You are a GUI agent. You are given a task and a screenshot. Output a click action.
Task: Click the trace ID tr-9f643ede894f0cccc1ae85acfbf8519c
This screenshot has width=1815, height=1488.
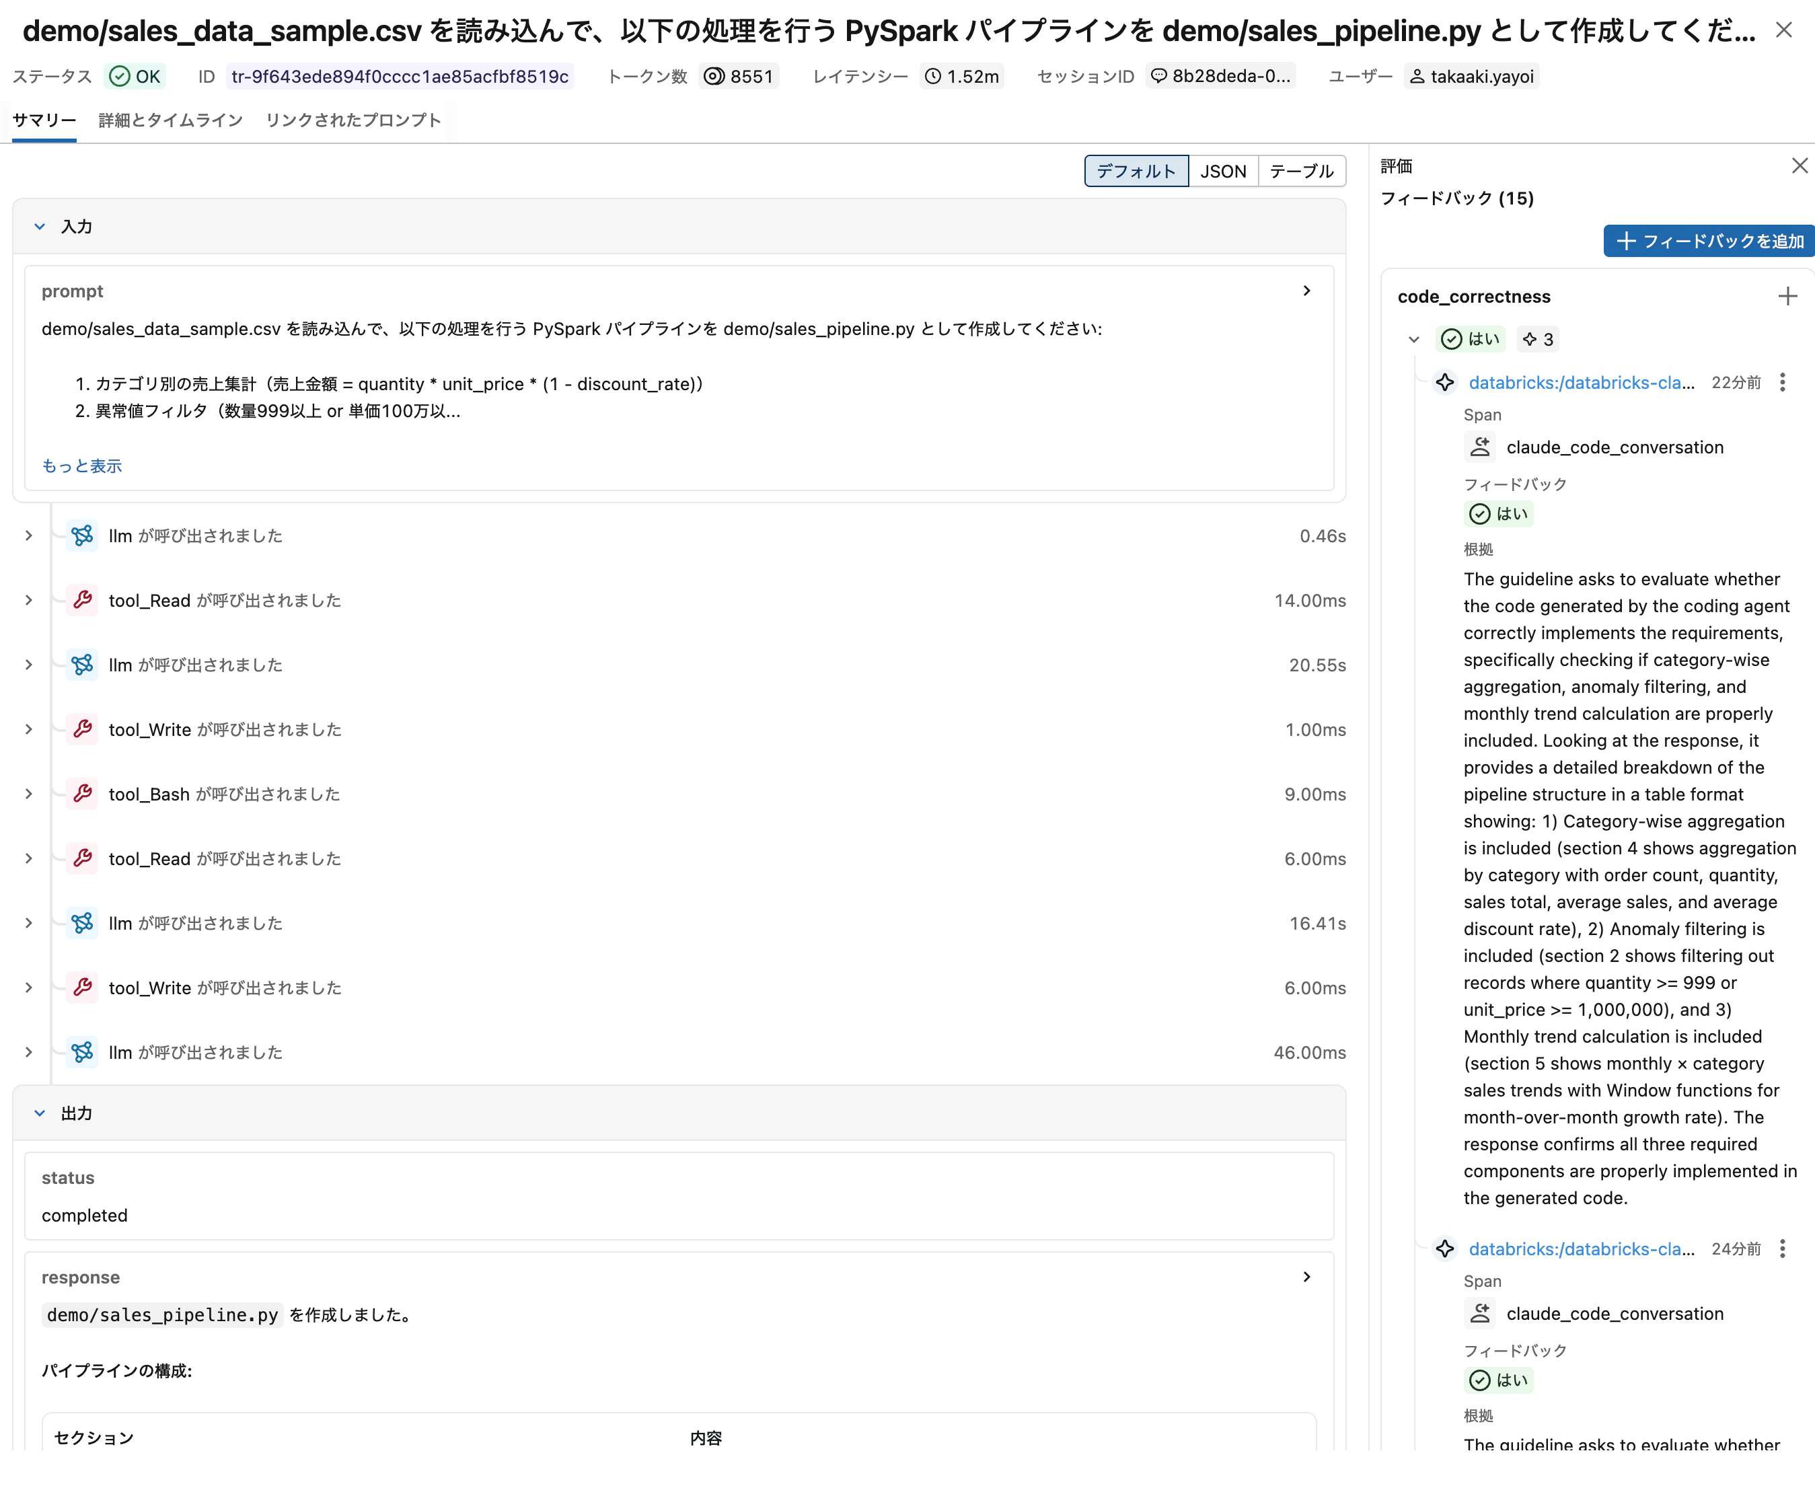coord(400,76)
